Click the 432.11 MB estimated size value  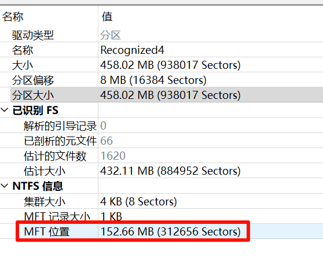click(170, 171)
